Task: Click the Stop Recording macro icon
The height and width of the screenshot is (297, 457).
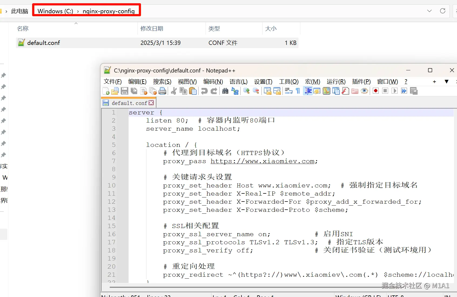Action: 385,91
